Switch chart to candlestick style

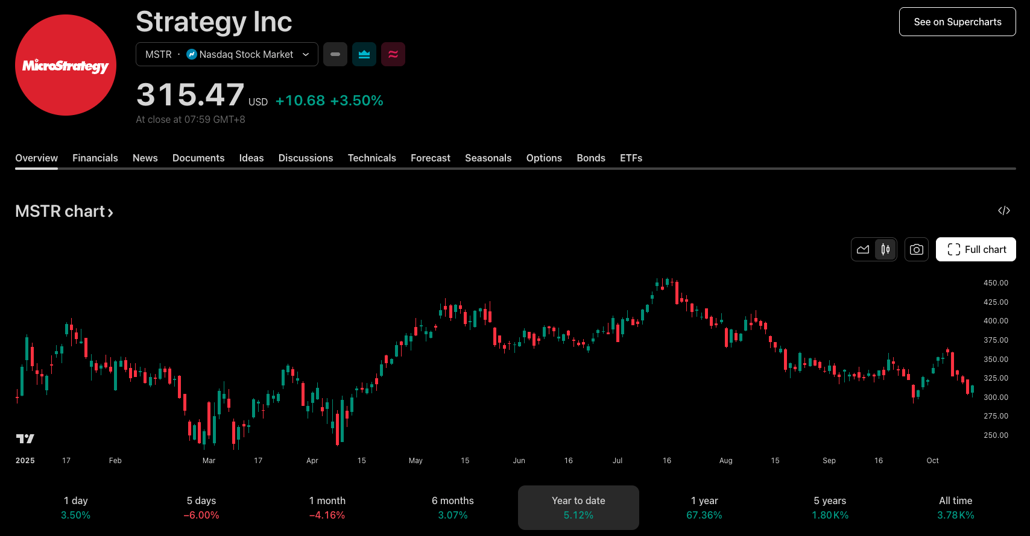point(885,249)
